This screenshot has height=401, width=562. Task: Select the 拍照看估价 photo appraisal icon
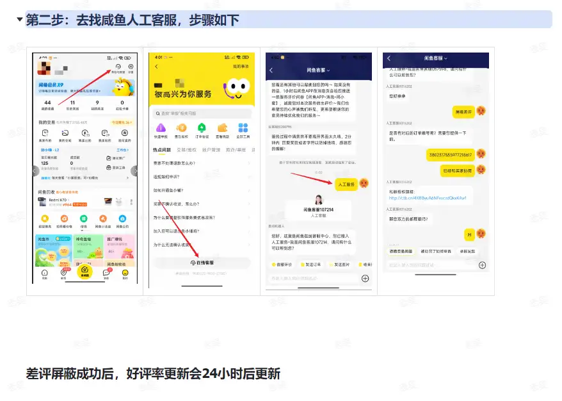[63, 219]
